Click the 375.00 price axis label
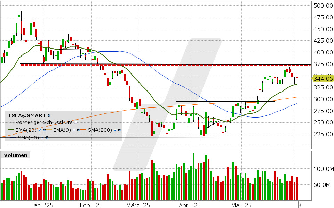 coord(323,64)
